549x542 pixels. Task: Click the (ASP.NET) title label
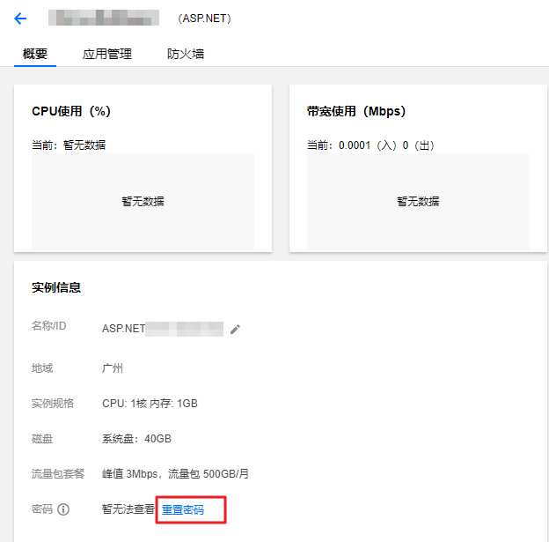click(204, 19)
